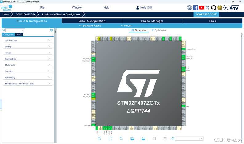
Task: Click the split-view vertical columns icon
Action: tap(154, 138)
